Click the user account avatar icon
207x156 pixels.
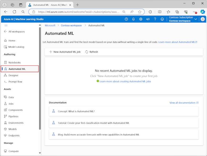point(203,19)
